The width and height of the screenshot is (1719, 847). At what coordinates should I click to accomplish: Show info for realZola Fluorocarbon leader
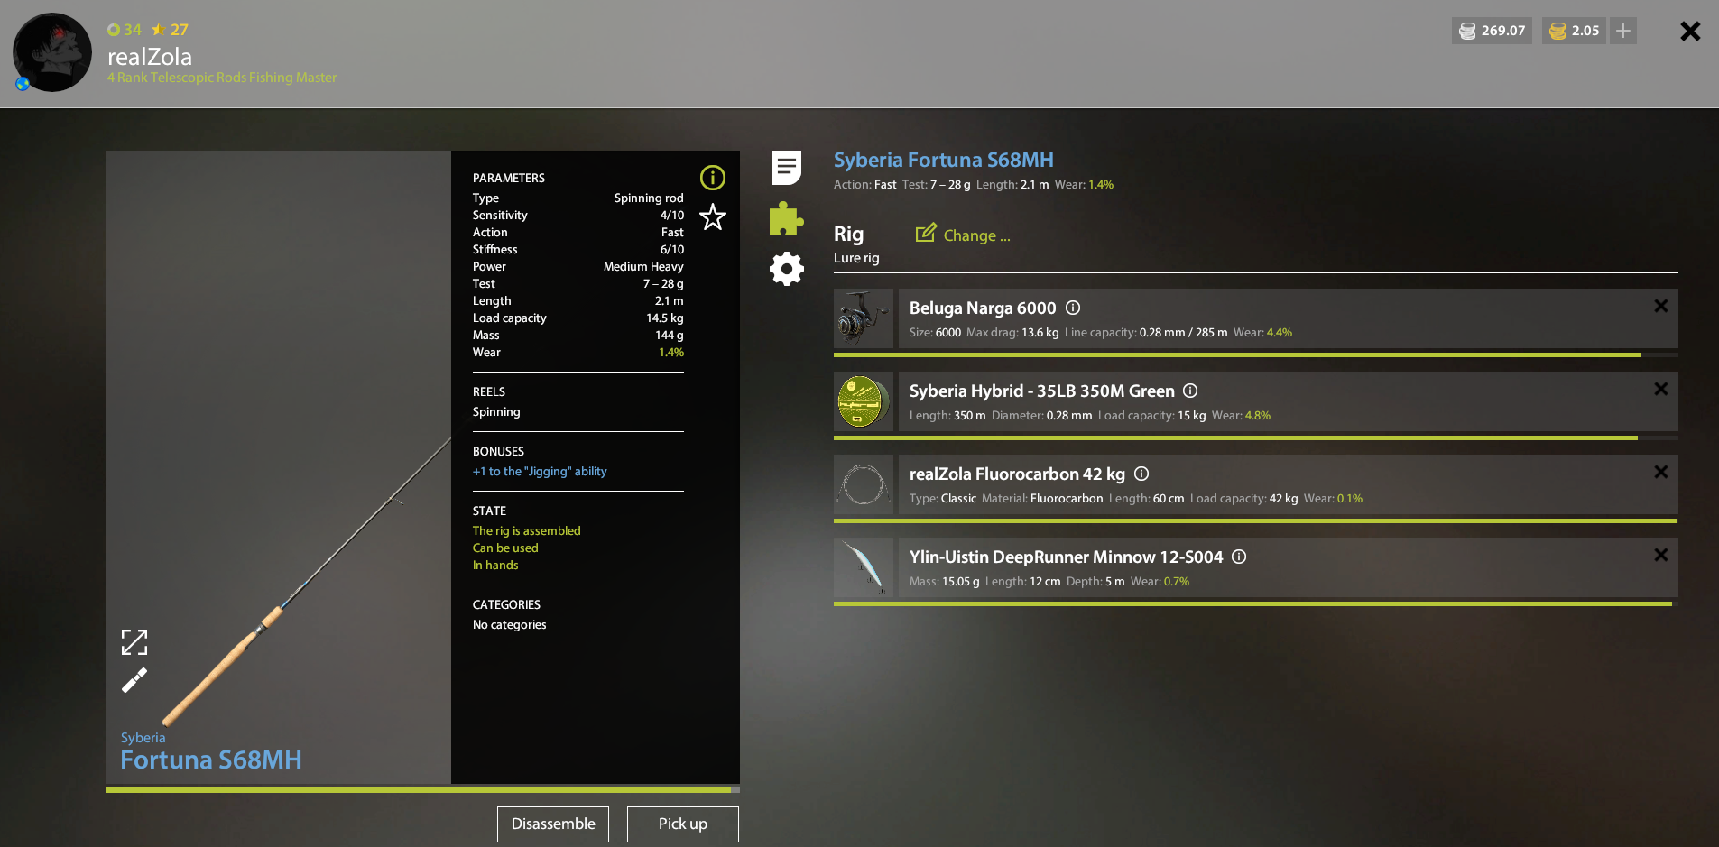pyautogui.click(x=1141, y=474)
